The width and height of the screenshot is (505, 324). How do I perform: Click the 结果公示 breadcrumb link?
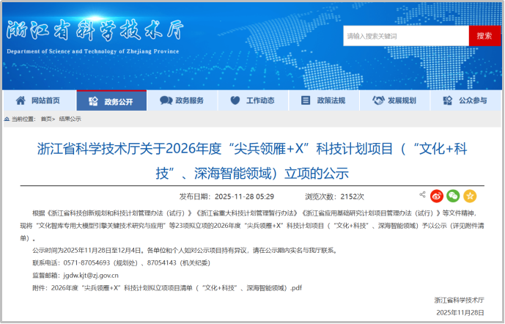[x=70, y=119]
